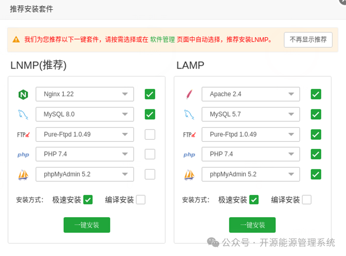Click the LAMP heading

190,65
